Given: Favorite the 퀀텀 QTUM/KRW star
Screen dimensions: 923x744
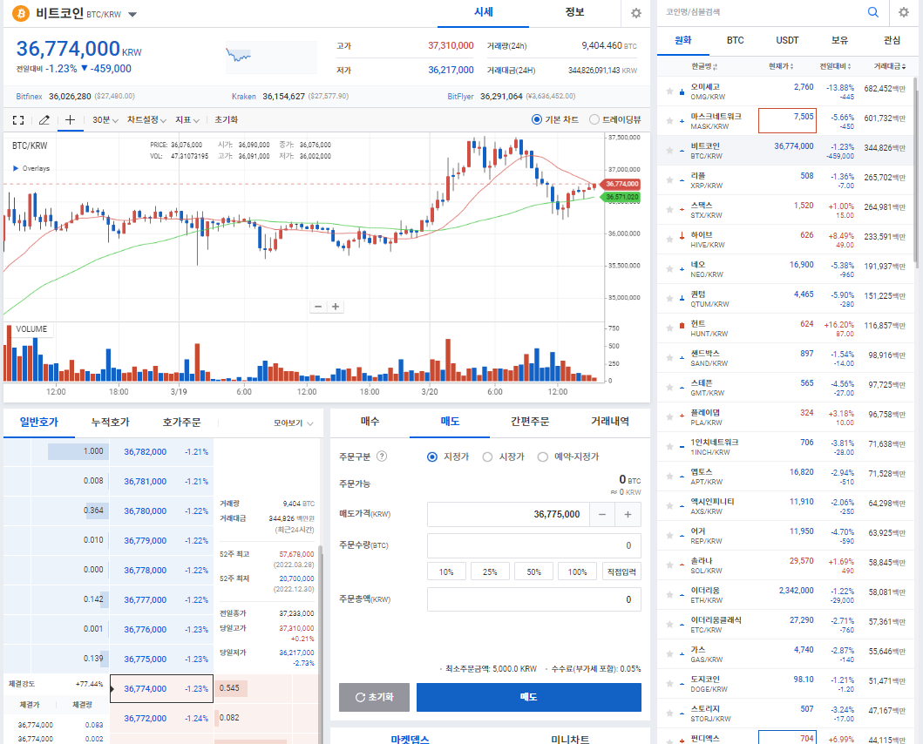Looking at the screenshot, I should [x=669, y=299].
